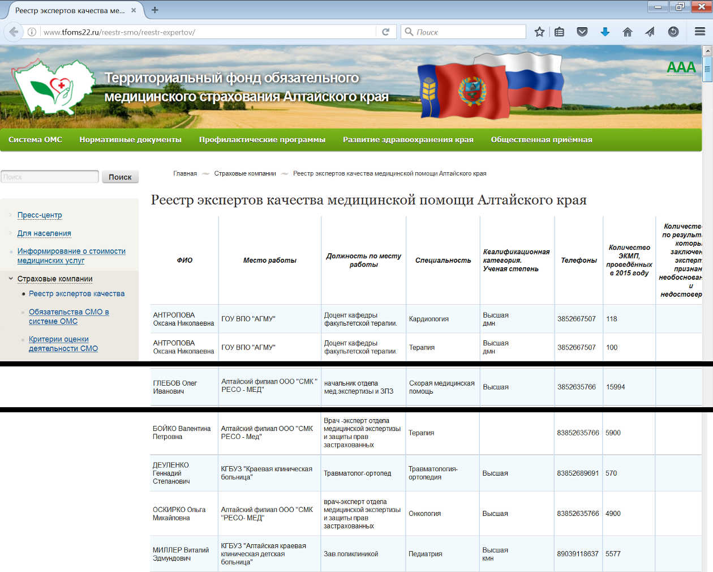Open the hamburger browser menu
713x572 pixels.
tap(699, 32)
